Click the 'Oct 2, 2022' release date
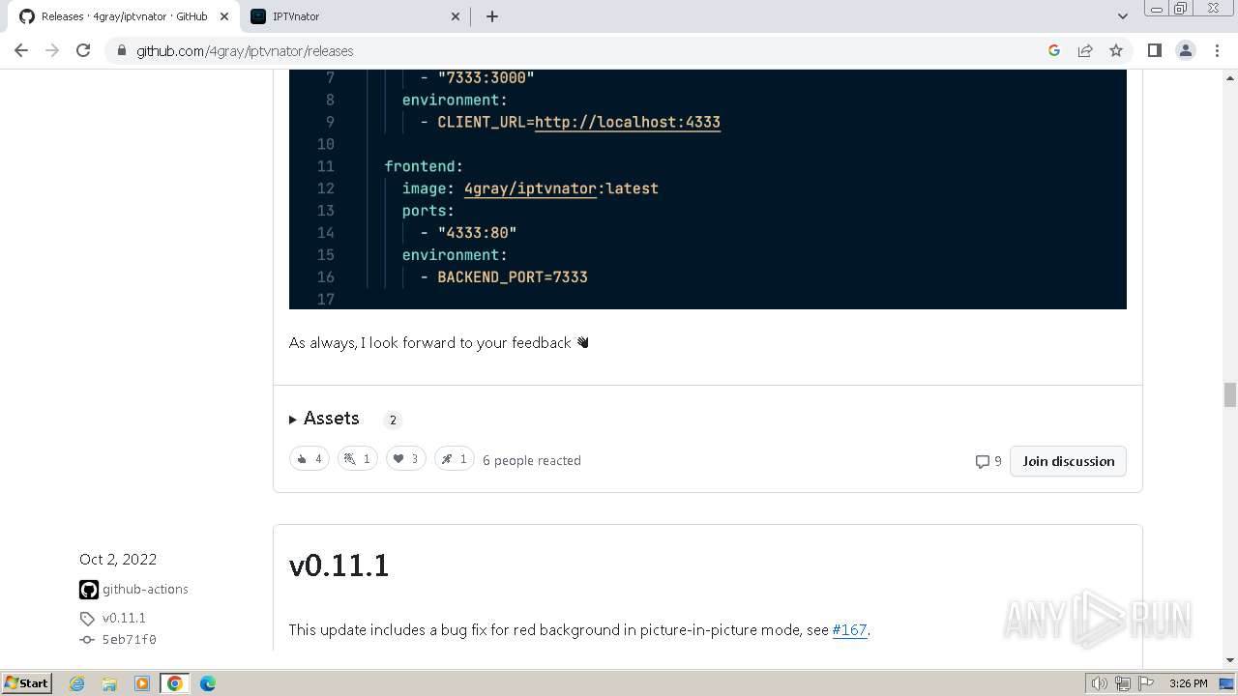The image size is (1238, 696). coord(118,559)
